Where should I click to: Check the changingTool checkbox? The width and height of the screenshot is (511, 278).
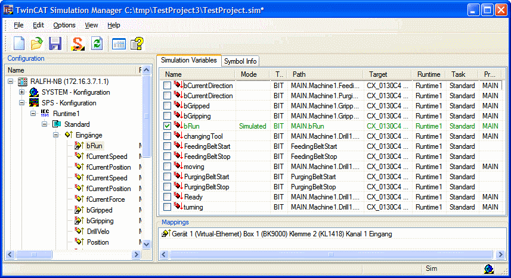tap(167, 136)
